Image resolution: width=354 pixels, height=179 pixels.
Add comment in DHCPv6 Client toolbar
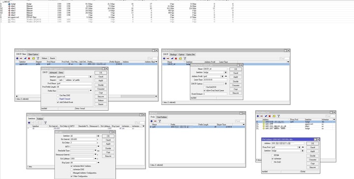point(33,58)
